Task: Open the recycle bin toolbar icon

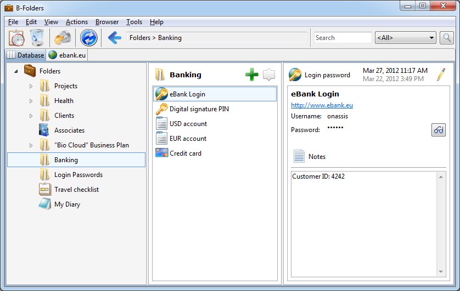Action: click(x=37, y=38)
